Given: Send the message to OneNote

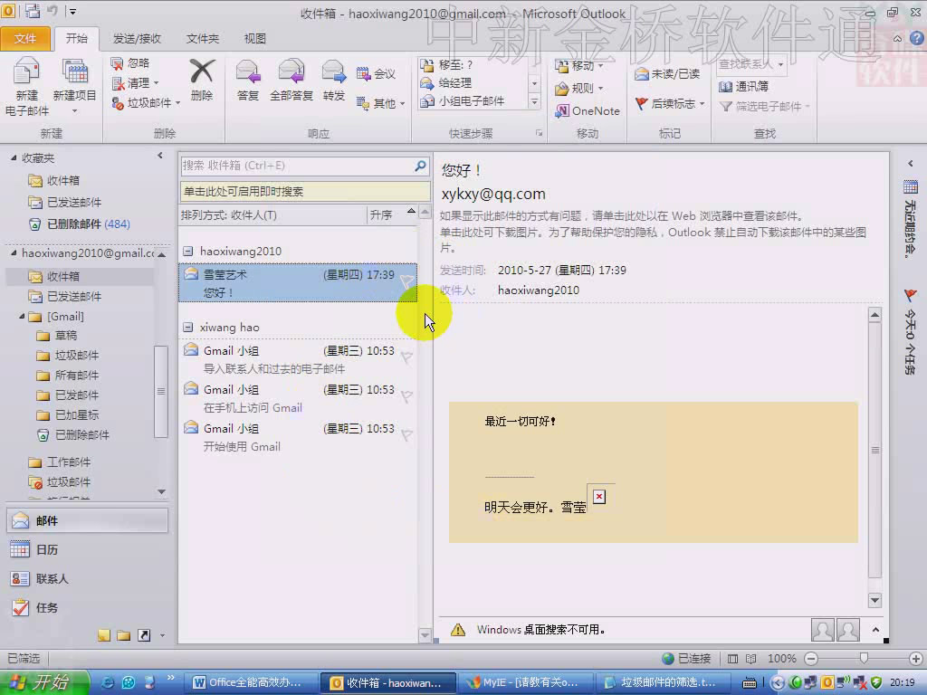Looking at the screenshot, I should point(587,110).
